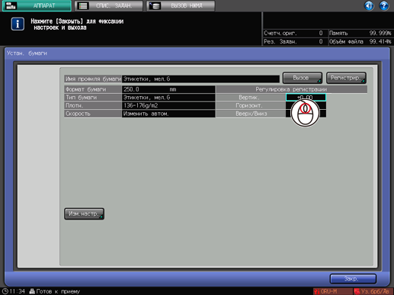The width and height of the screenshot is (394, 295).
Task: Click the Регистрир. register button
Action: pos(346,78)
